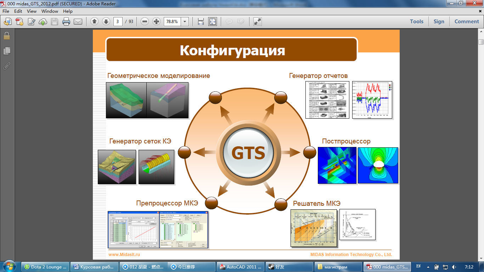Toggle fit to window width mode
This screenshot has width=484, height=272.
(201, 22)
